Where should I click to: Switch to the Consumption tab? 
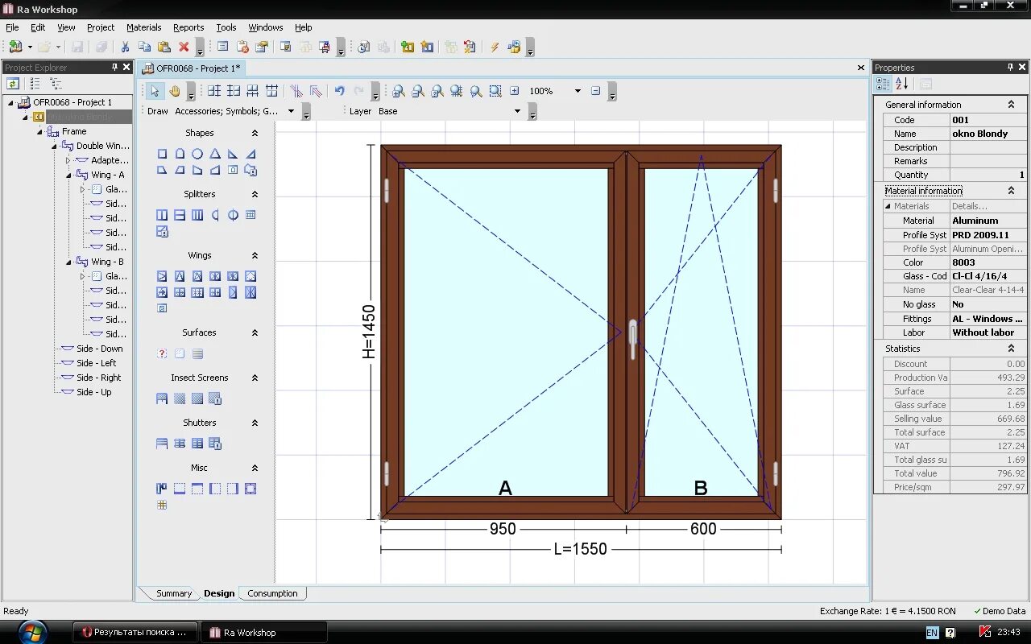pos(272,593)
